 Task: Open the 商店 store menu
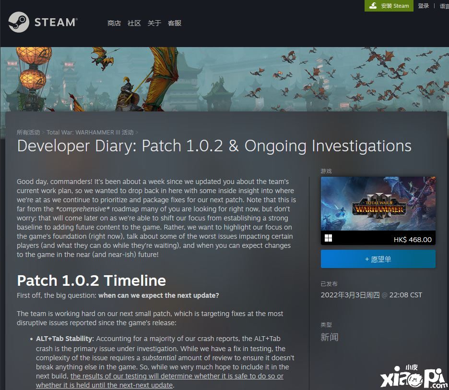coord(114,23)
